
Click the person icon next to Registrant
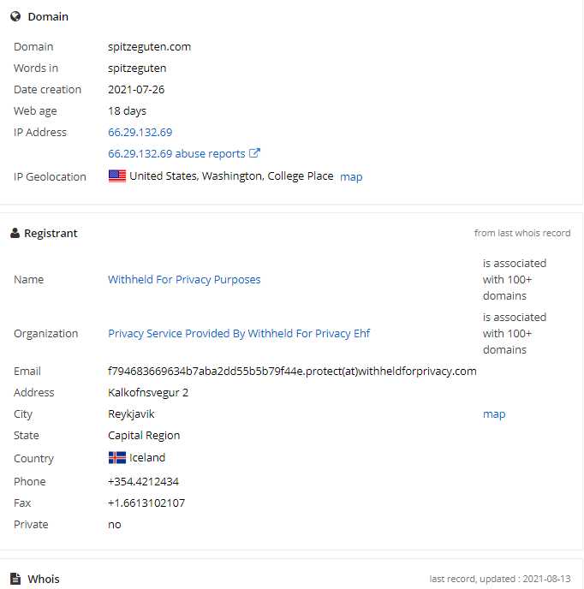(x=15, y=233)
